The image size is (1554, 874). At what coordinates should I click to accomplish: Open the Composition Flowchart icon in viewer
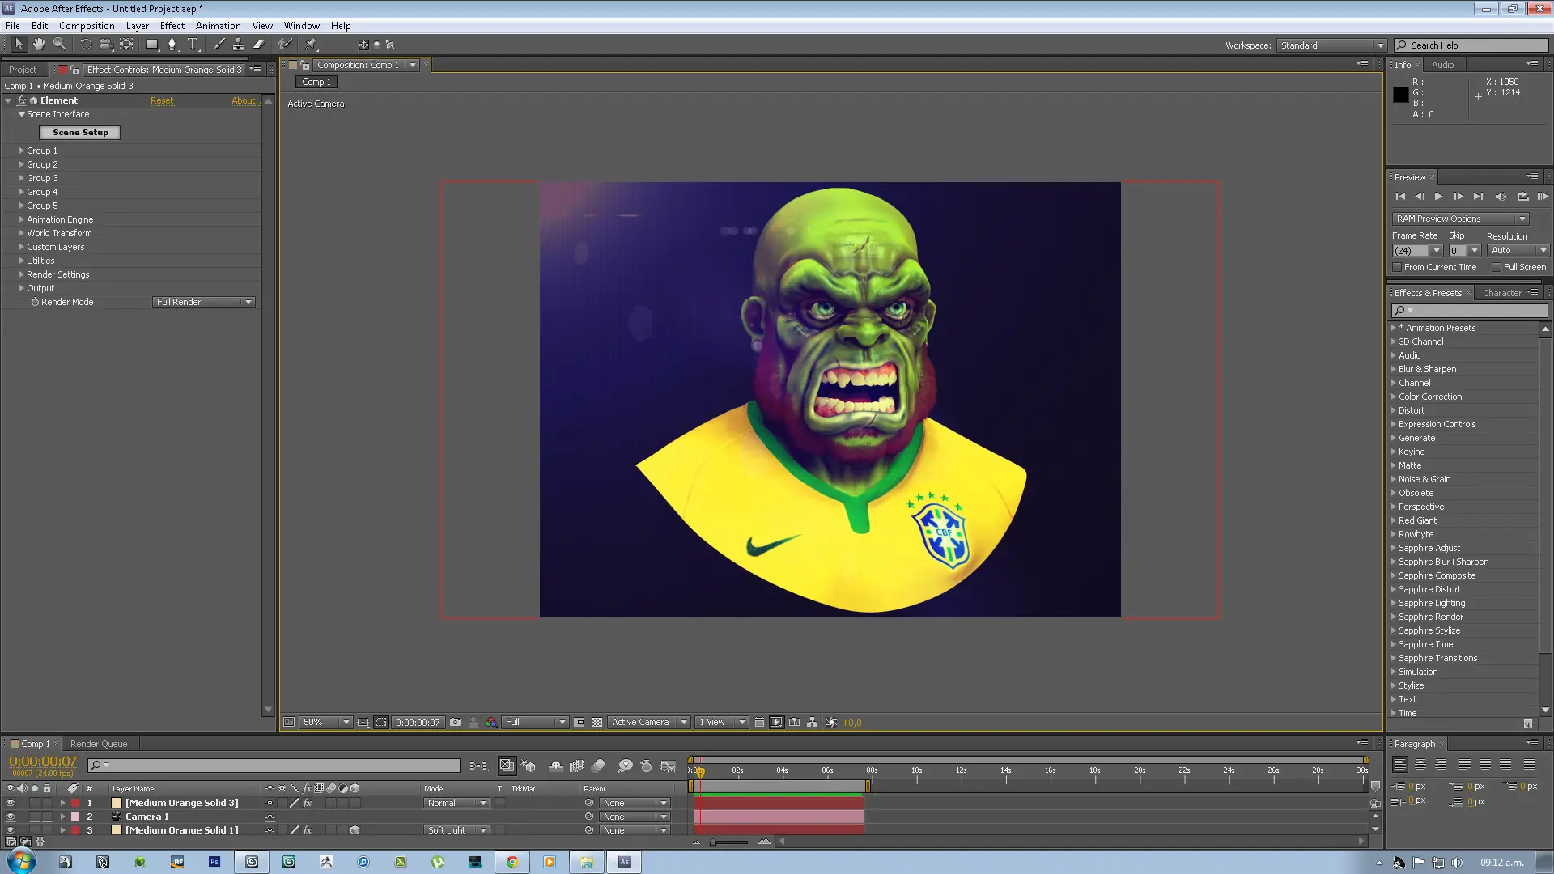[x=813, y=723]
